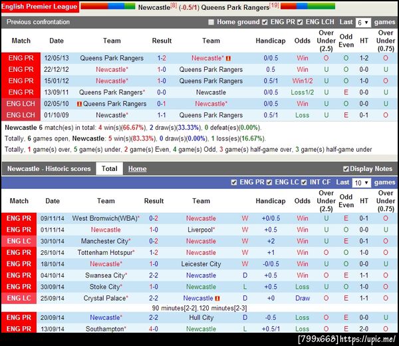
Task: Click Draw odds in Crystal Palace row
Action: tap(303, 298)
